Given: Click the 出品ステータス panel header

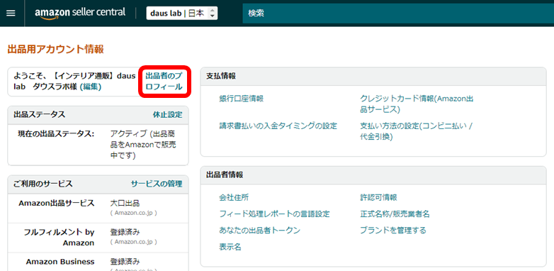Looking at the screenshot, I should point(39,115).
